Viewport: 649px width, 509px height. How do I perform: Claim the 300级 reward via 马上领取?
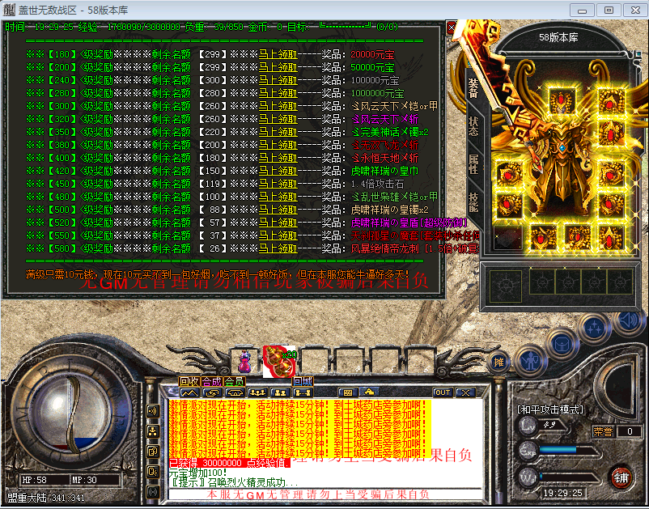pos(278,106)
